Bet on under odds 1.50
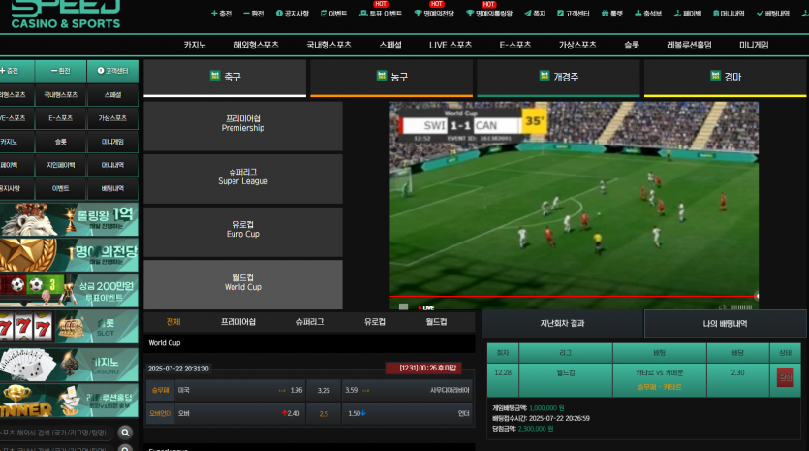Image resolution: width=809 pixels, height=451 pixels. (x=354, y=413)
